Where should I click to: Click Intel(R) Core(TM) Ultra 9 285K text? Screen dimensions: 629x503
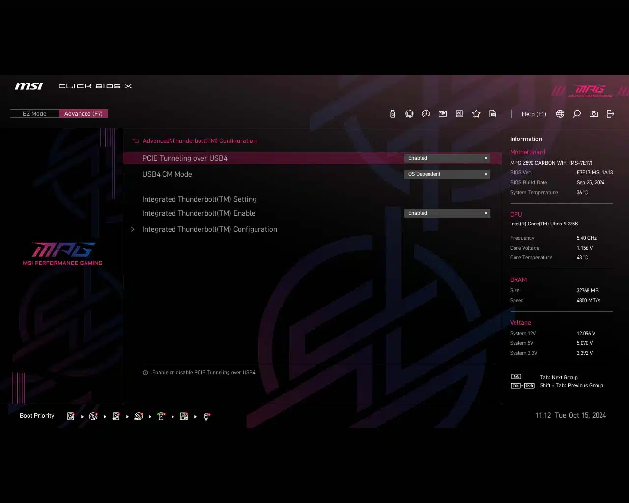click(x=544, y=224)
